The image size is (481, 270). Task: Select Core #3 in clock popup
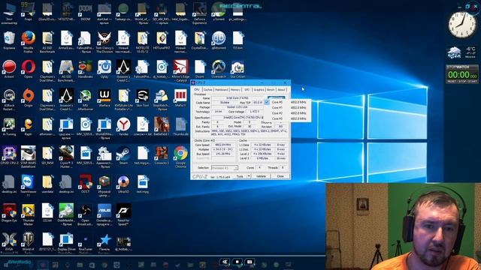(x=287, y=118)
